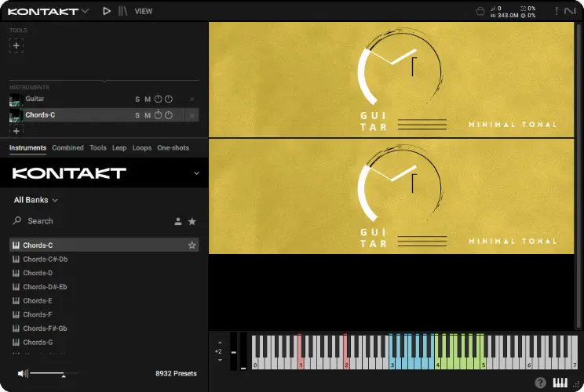This screenshot has height=392, width=584.
Task: Toggle the on-screen keyboard icon
Action: pyautogui.click(x=560, y=383)
